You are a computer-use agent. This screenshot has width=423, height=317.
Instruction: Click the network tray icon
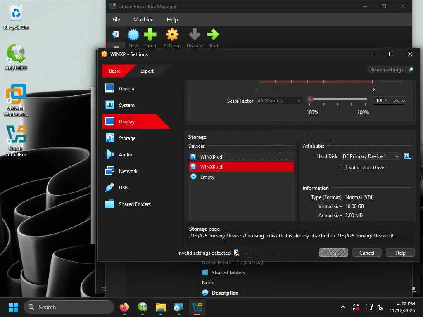click(x=368, y=307)
